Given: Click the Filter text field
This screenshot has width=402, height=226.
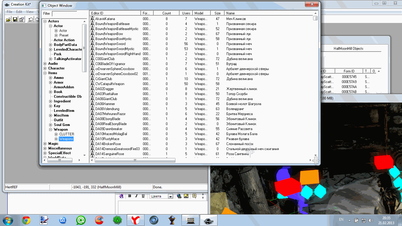Looking at the screenshot, I should point(64,14).
